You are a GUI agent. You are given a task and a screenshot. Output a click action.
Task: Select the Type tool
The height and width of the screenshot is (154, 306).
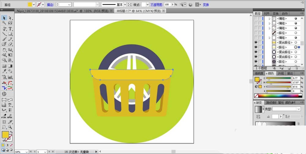point(10,29)
